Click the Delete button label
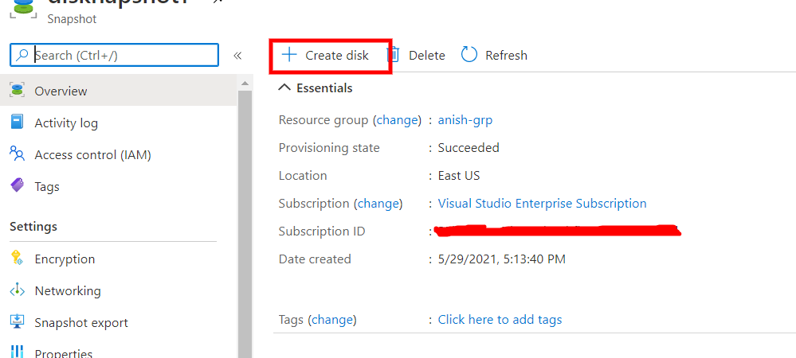 (427, 55)
